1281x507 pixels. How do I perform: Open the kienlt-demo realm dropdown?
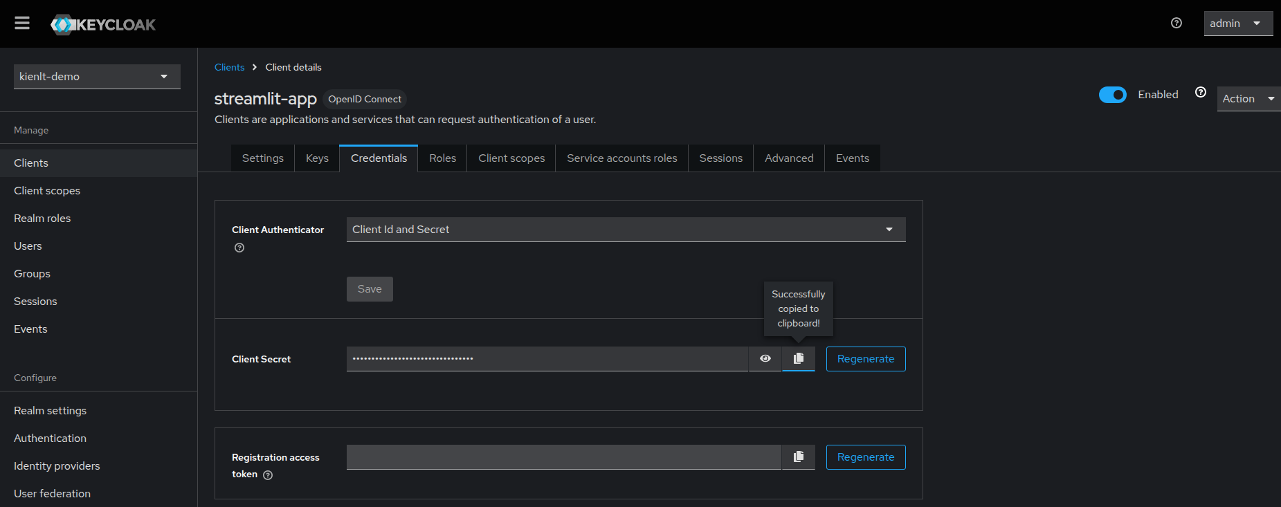click(97, 77)
